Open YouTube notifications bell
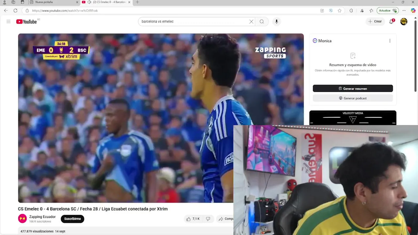The width and height of the screenshot is (418, 235). [391, 22]
